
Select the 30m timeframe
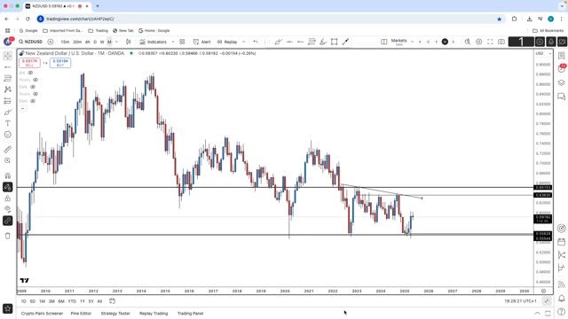[77, 42]
